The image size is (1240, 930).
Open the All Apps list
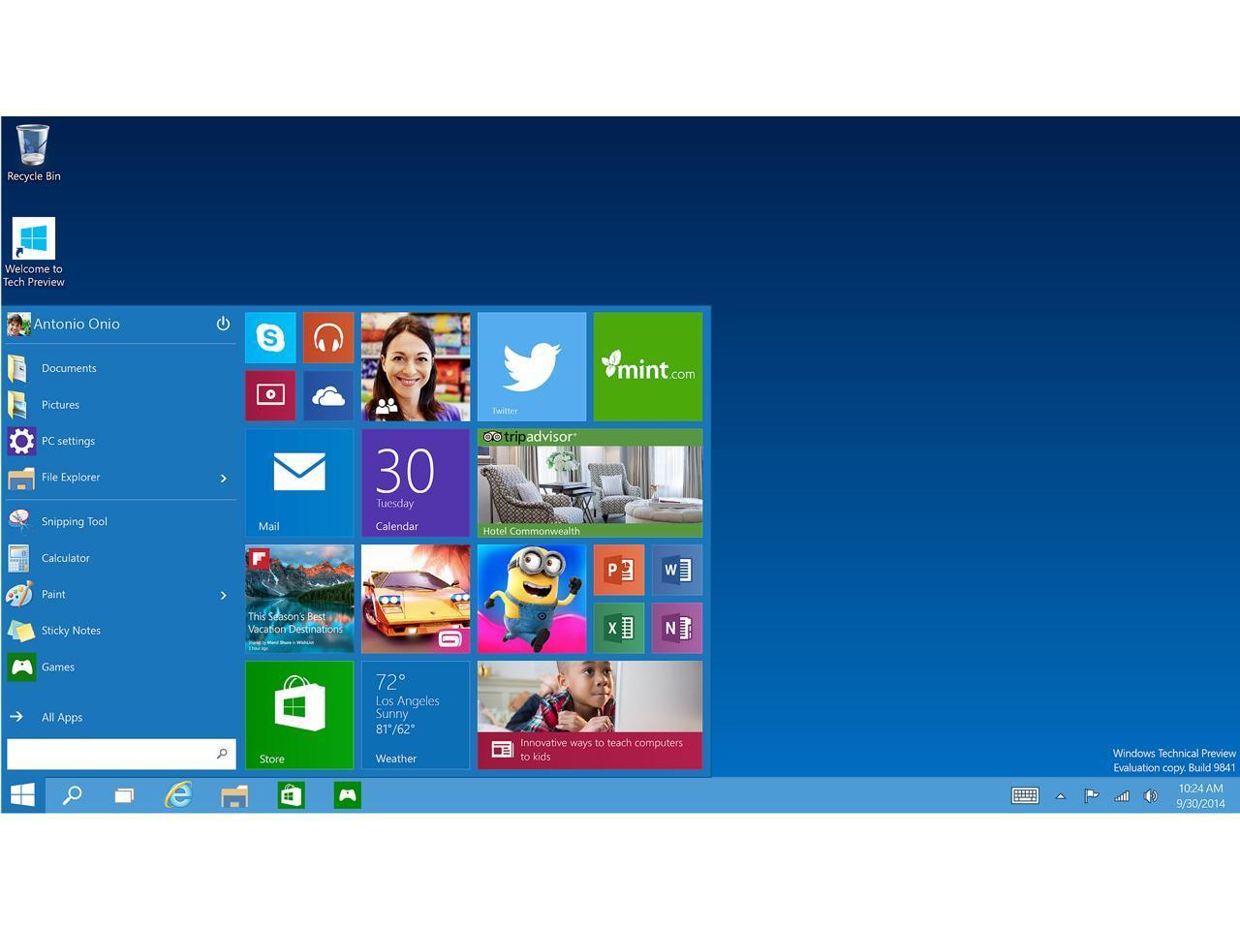pyautogui.click(x=62, y=717)
